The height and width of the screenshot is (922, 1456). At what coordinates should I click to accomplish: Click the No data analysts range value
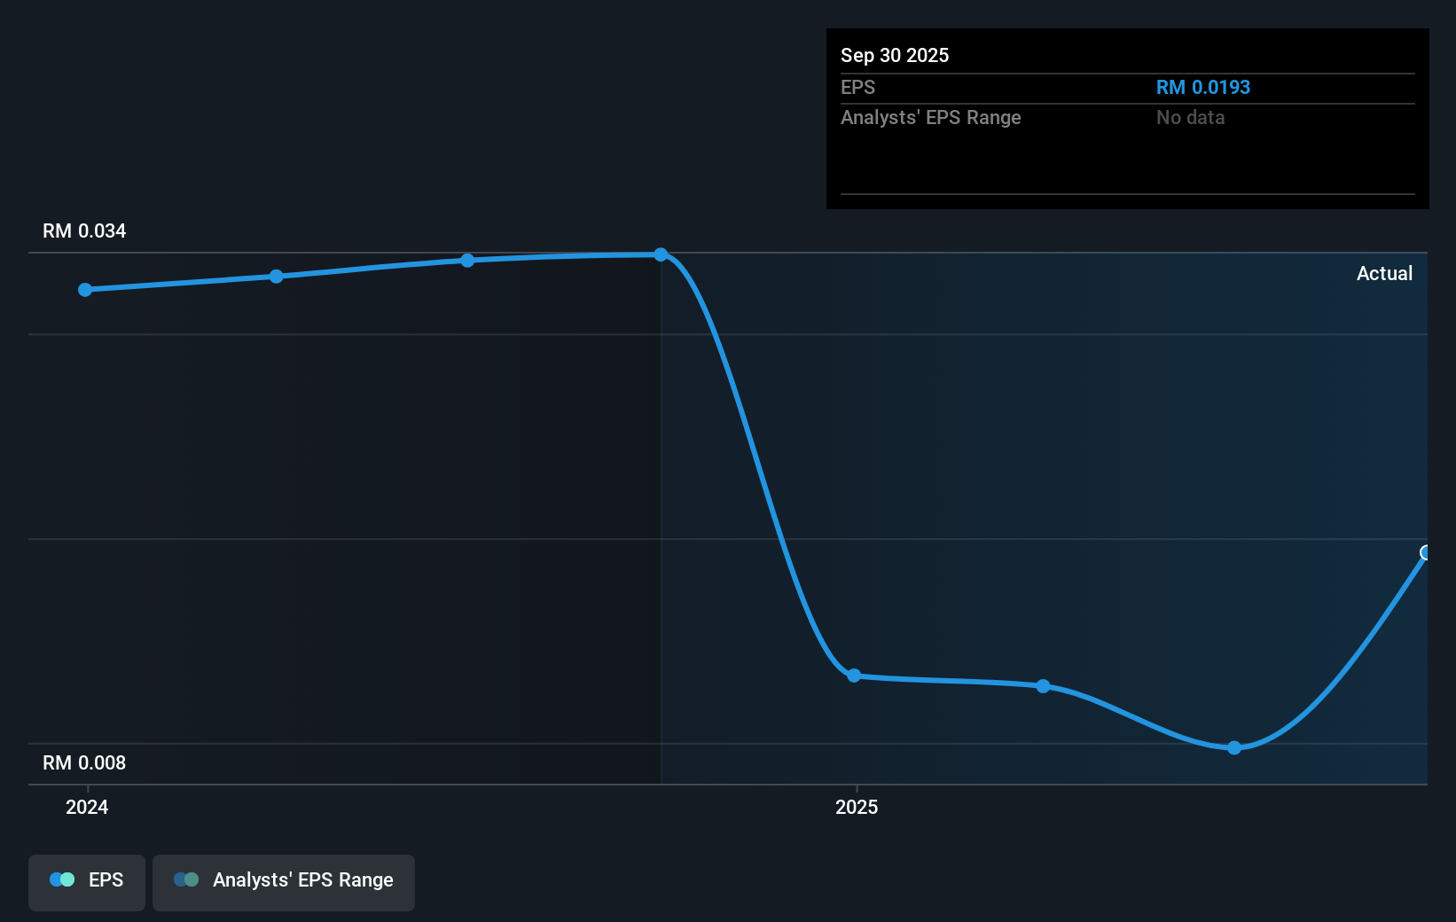[x=1191, y=117]
